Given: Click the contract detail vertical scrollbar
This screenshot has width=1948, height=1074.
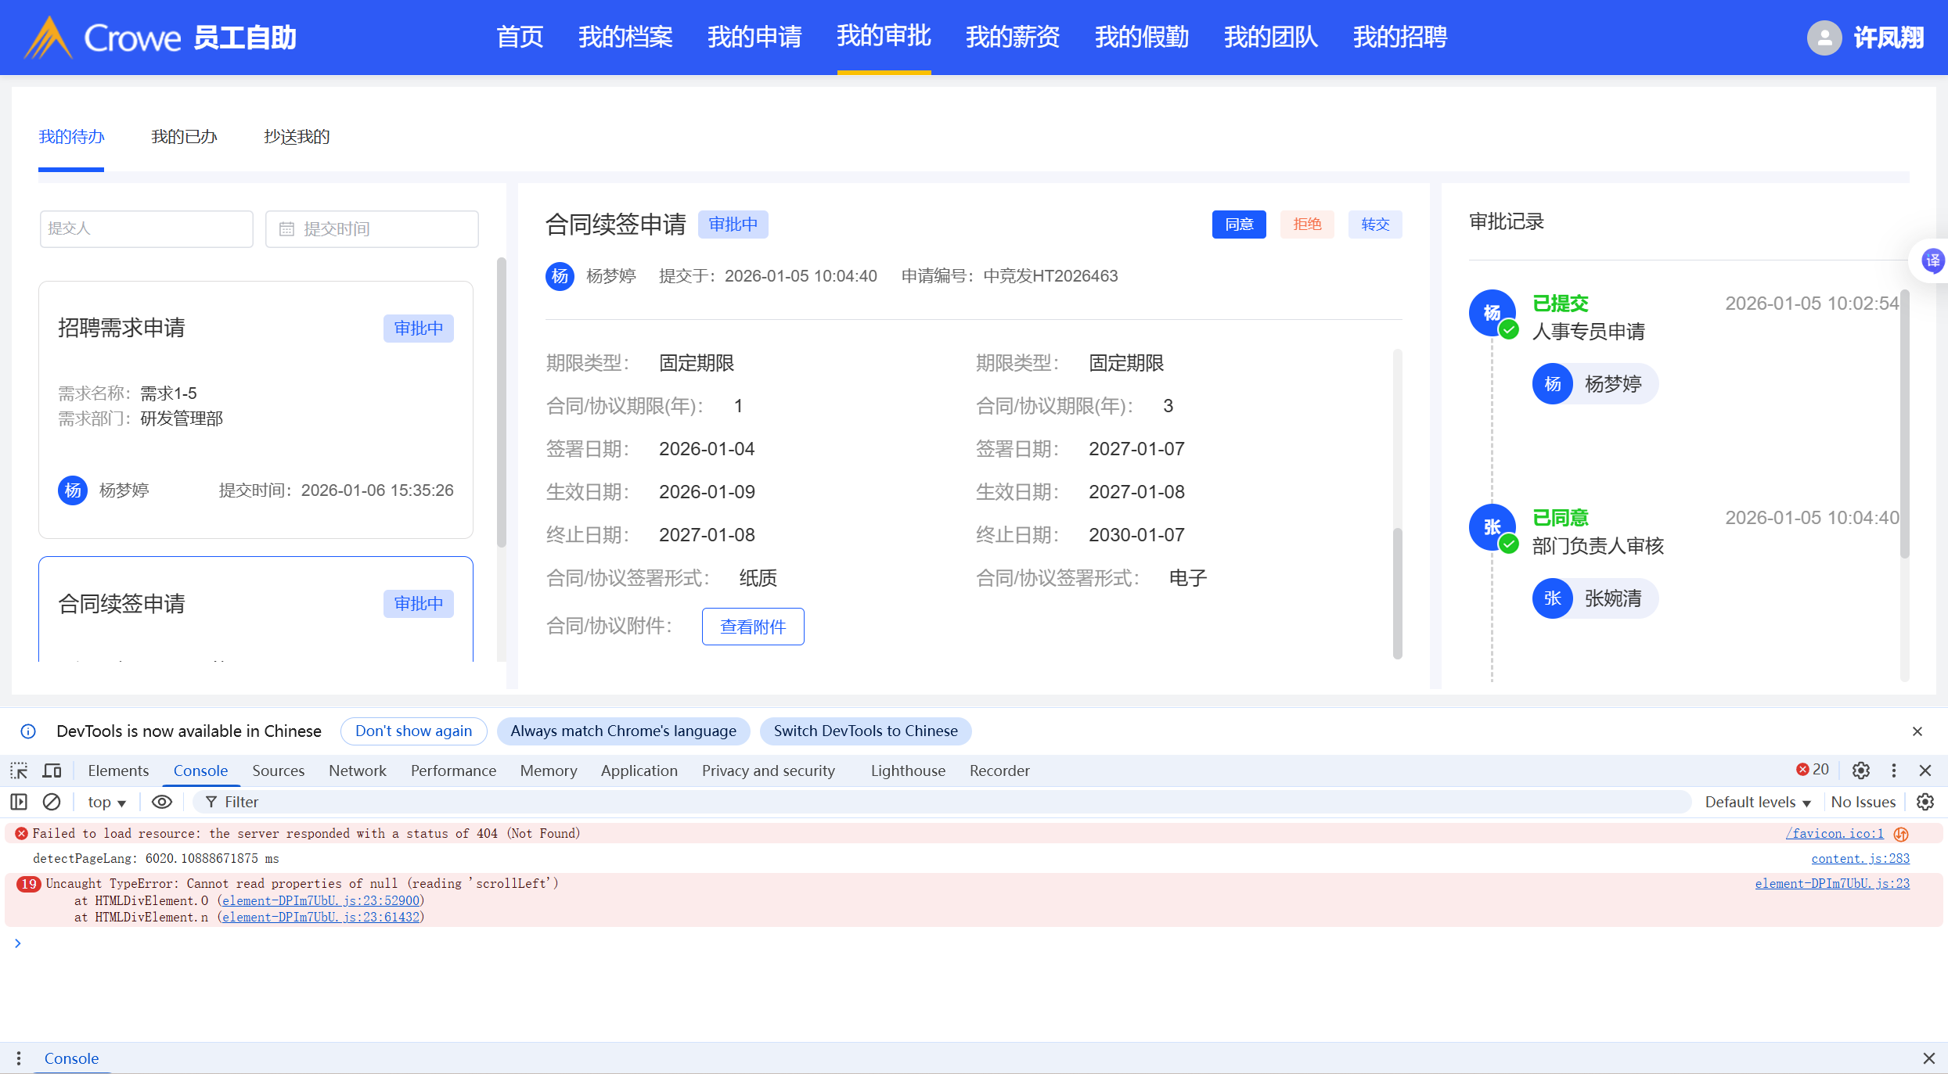Looking at the screenshot, I should pyautogui.click(x=1398, y=593).
